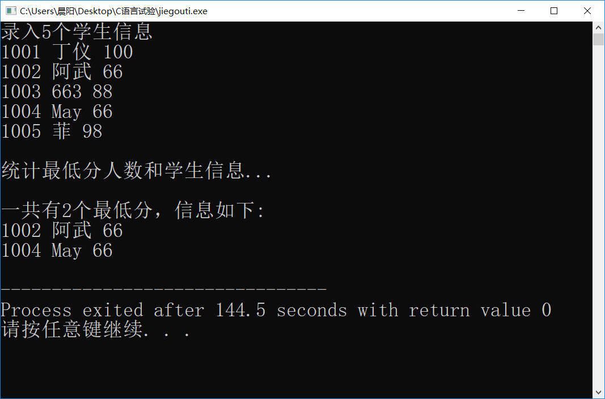Click the dashed separator line
605x399 pixels.
(x=164, y=288)
